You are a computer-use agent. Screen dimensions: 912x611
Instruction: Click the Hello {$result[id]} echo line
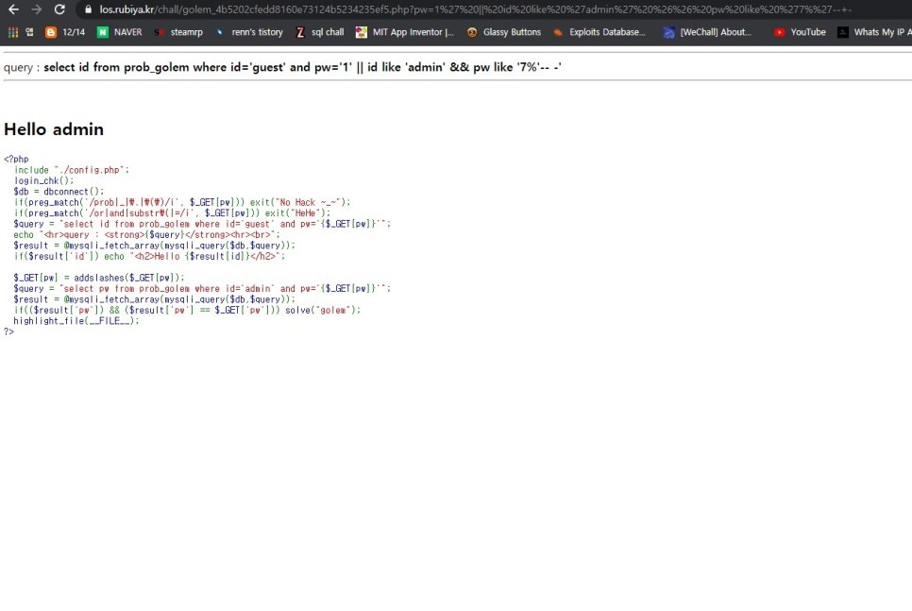(149, 256)
